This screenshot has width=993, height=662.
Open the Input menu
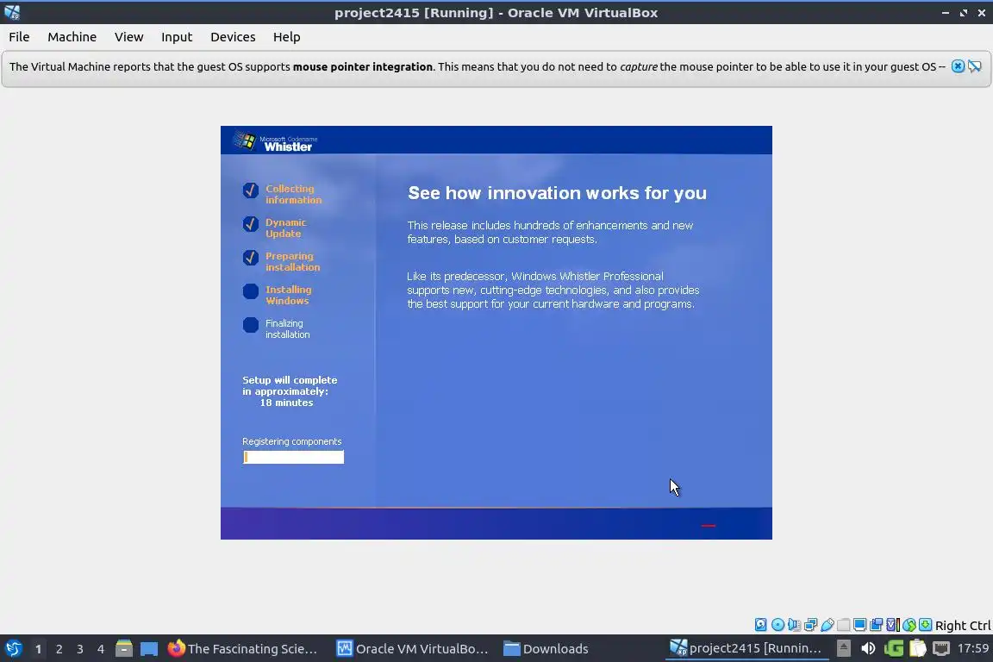point(177,37)
